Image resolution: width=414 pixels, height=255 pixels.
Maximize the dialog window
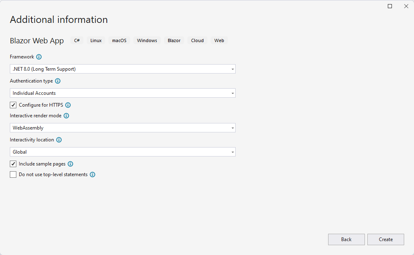390,6
